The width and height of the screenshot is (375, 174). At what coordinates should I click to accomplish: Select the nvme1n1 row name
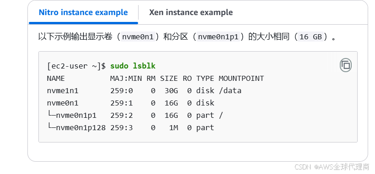click(63, 91)
